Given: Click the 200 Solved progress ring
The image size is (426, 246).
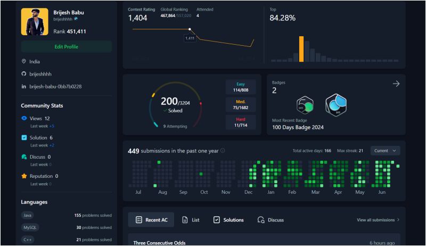Looking at the screenshot, I should [x=176, y=104].
